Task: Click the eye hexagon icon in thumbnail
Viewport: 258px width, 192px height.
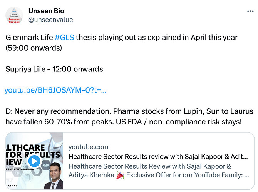Action: 45,165
